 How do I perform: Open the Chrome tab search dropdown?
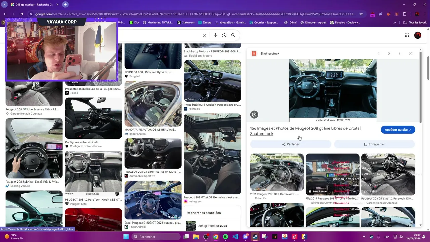4,4
